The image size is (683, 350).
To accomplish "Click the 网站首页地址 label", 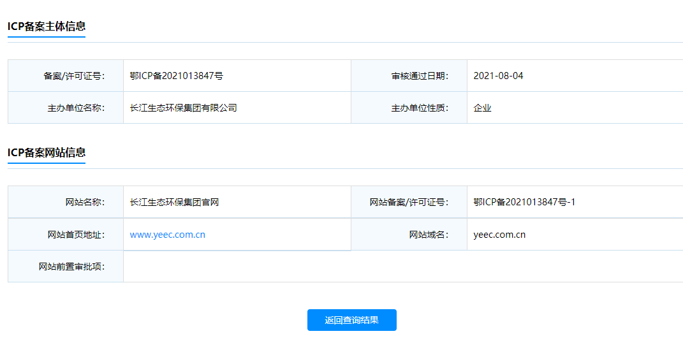I will point(77,235).
